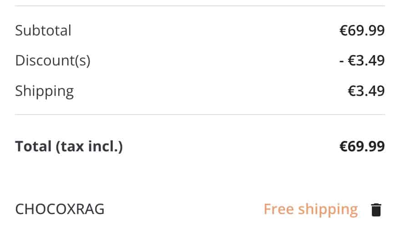Remove the CHOCOXRAG coupon with trash icon
405x230 pixels.
[x=376, y=210]
